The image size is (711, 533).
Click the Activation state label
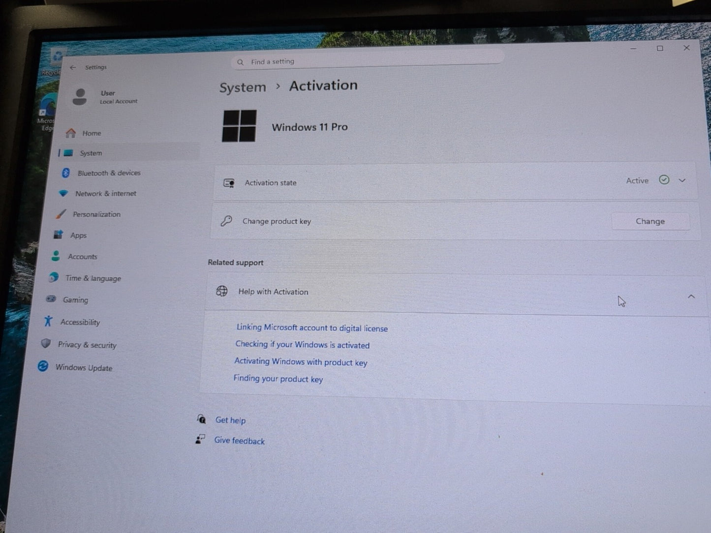tap(270, 182)
